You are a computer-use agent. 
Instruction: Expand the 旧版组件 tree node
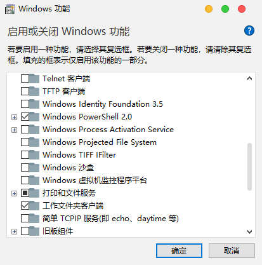pos(14,231)
